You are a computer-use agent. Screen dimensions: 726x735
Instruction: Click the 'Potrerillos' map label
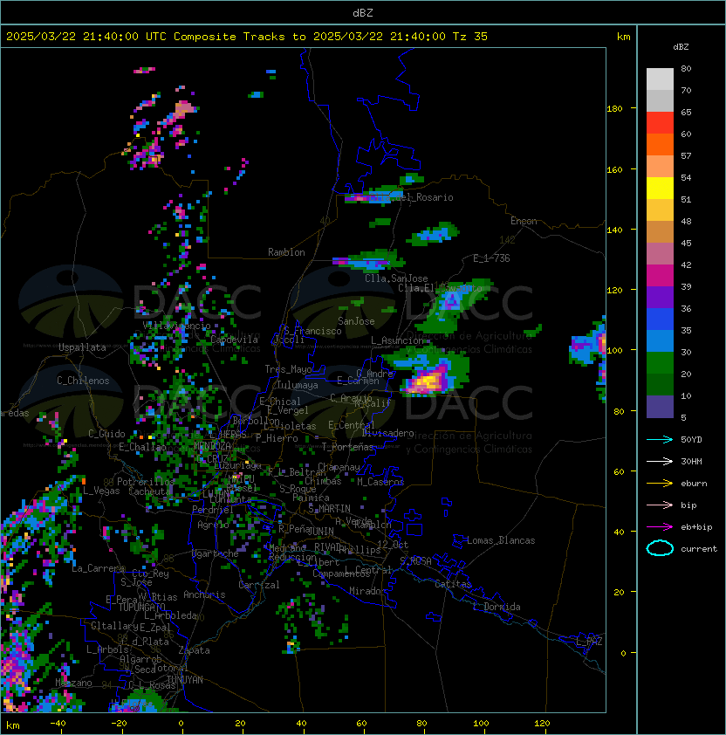(x=146, y=482)
